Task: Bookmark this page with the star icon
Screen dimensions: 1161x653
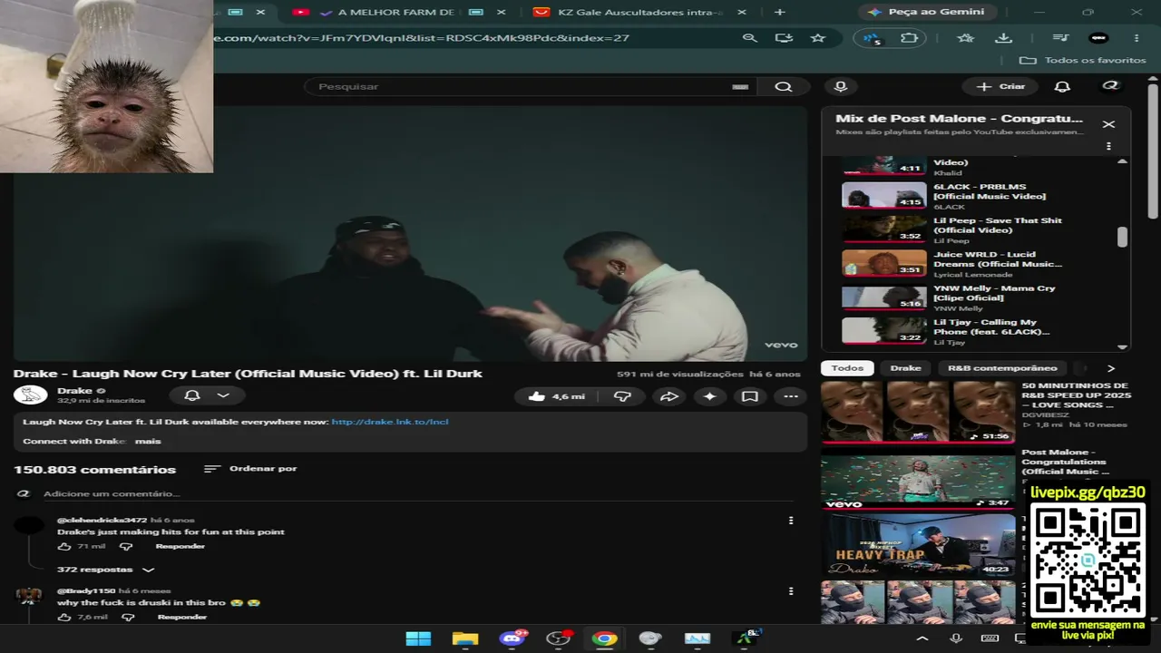Action: pos(818,38)
